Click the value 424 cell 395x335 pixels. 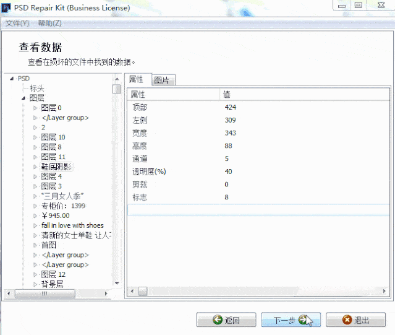coord(230,107)
